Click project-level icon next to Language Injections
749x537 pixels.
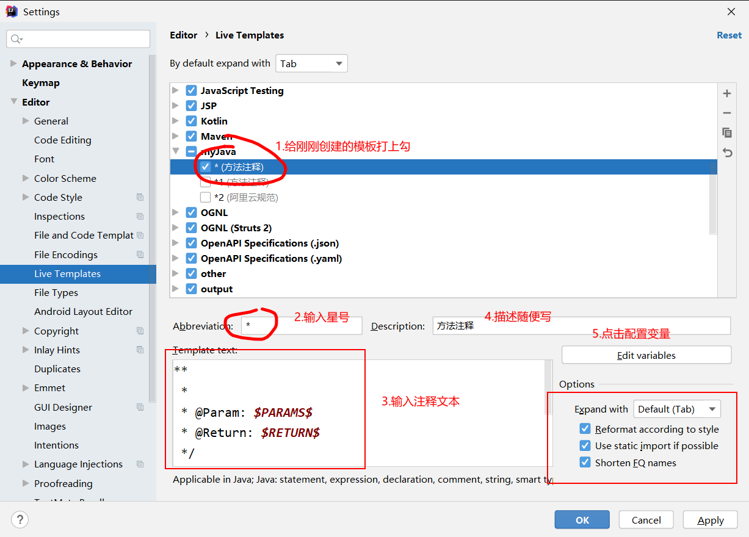click(x=140, y=464)
